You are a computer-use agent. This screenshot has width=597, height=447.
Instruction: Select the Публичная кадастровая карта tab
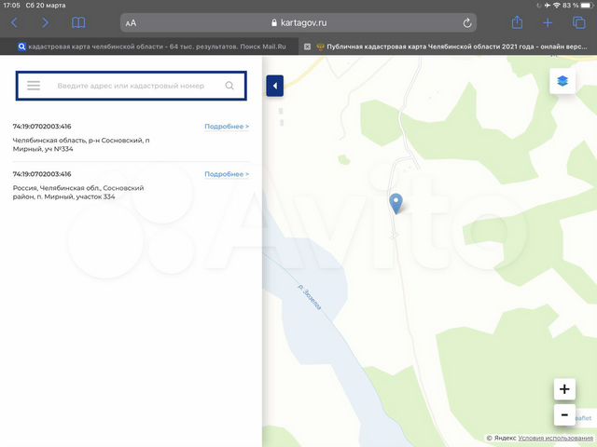tap(448, 46)
